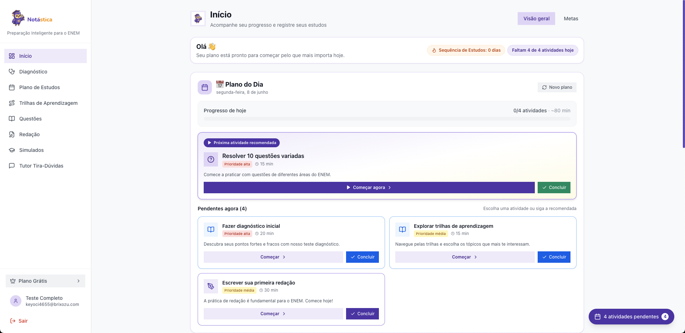Click the owl avatar next to Início heading
The width and height of the screenshot is (685, 333).
[198, 19]
